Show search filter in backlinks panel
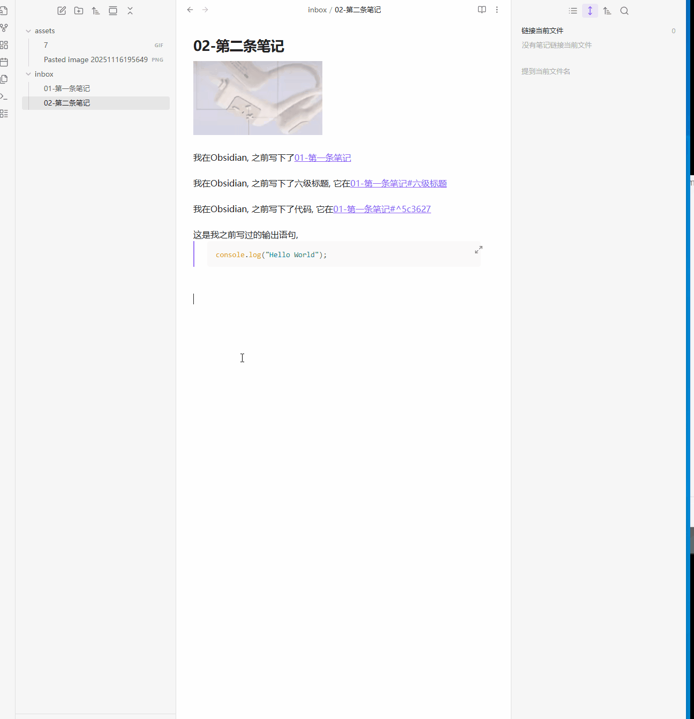 pyautogui.click(x=624, y=11)
